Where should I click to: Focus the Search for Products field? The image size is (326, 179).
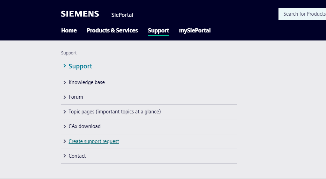tap(303, 14)
